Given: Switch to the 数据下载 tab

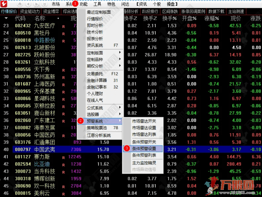Looking at the screenshot, I should (x=216, y=11).
